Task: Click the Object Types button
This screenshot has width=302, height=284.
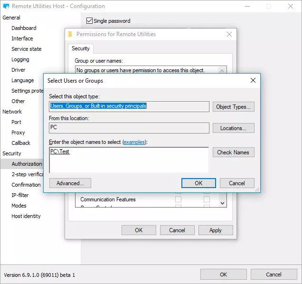Action: (x=233, y=107)
